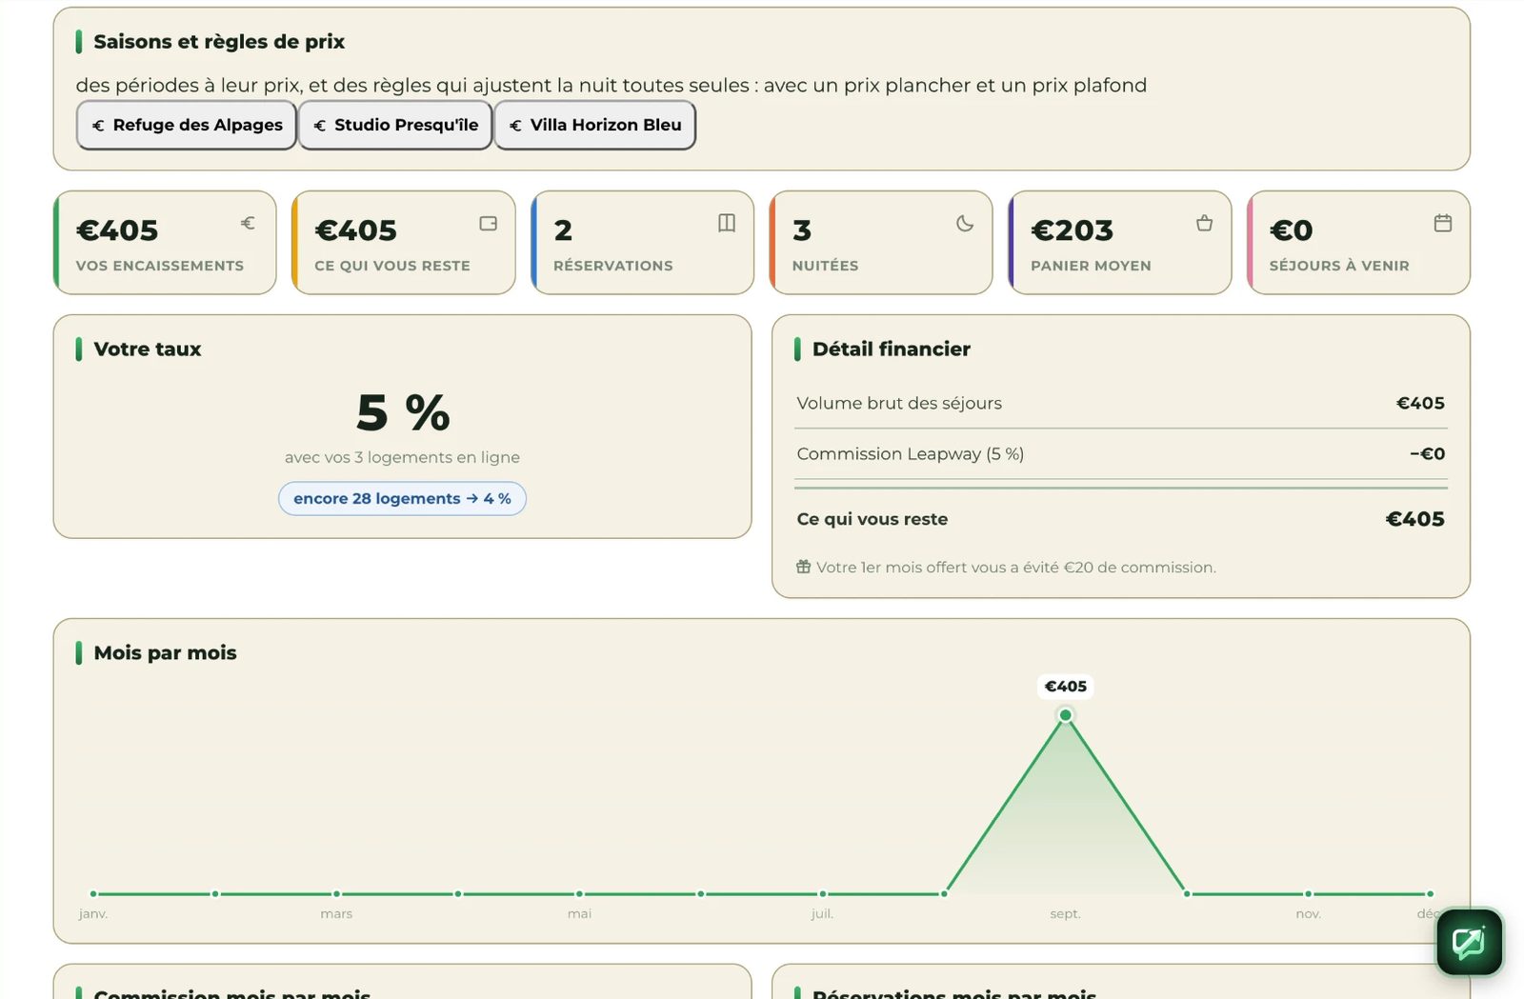Viewport: 1524px width, 999px height.
Task: Click the floating green edit icon button
Action: [1469, 942]
